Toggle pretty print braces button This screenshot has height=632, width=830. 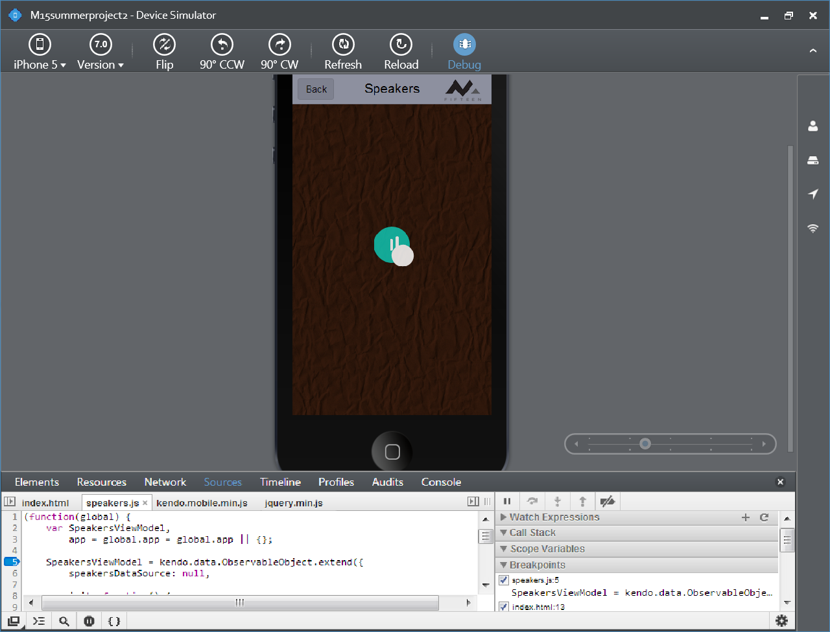pos(114,621)
